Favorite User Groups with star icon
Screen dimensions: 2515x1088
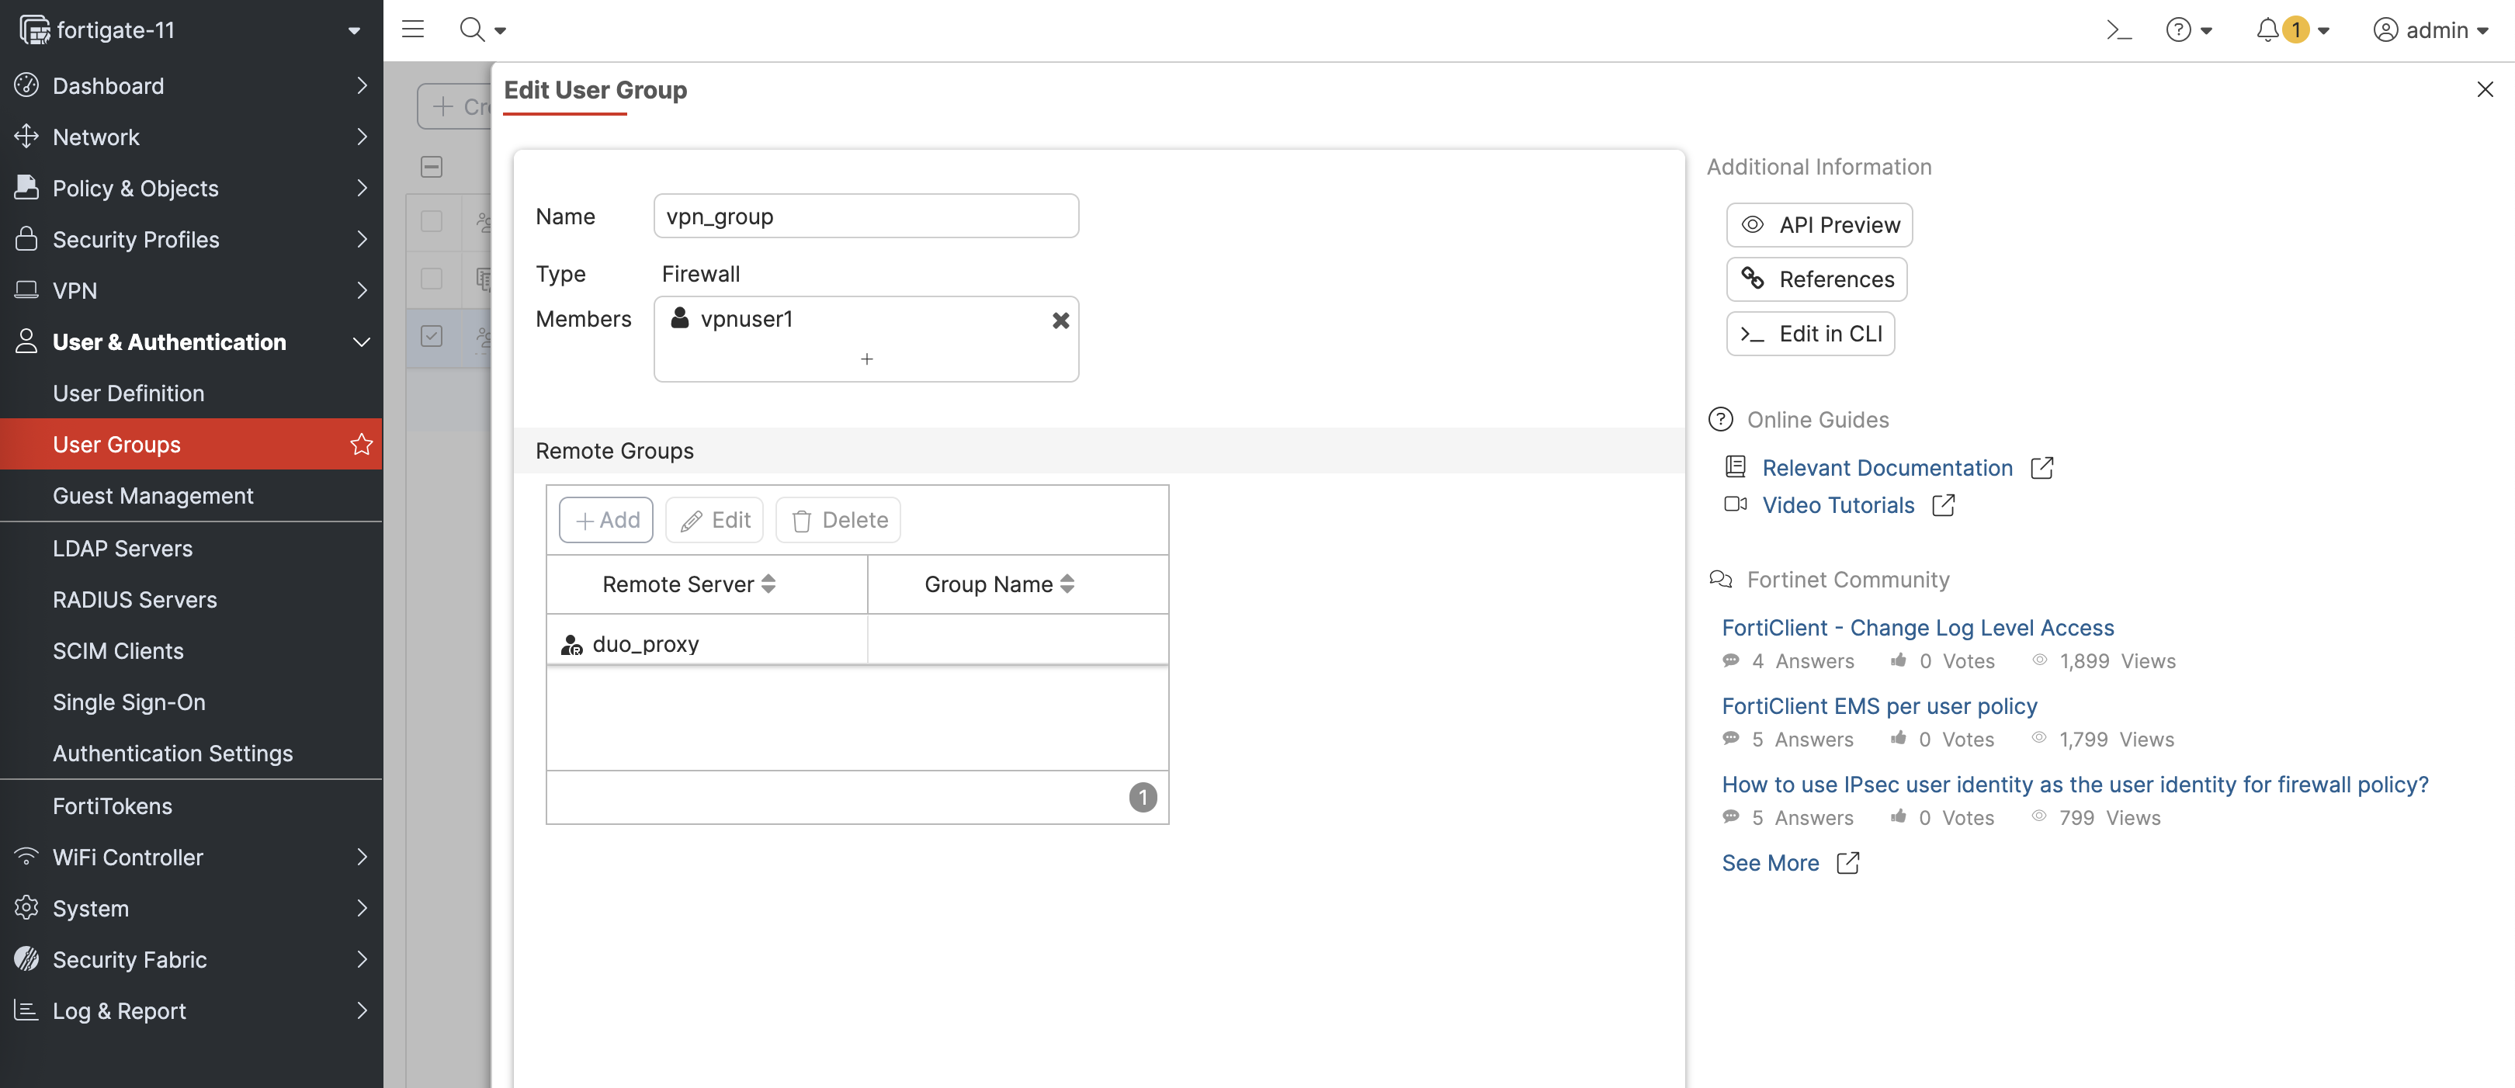(361, 445)
